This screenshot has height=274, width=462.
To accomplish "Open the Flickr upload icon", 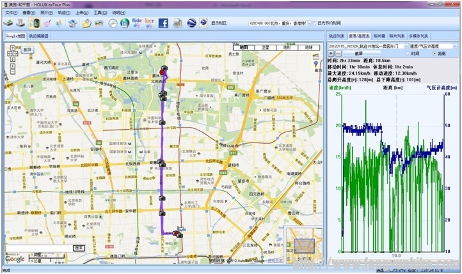I will 136,23.
